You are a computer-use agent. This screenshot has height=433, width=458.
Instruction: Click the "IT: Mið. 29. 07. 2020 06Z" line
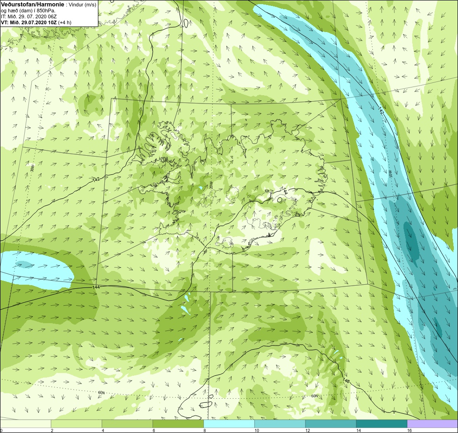[29, 16]
